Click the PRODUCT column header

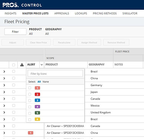pos(52,64)
